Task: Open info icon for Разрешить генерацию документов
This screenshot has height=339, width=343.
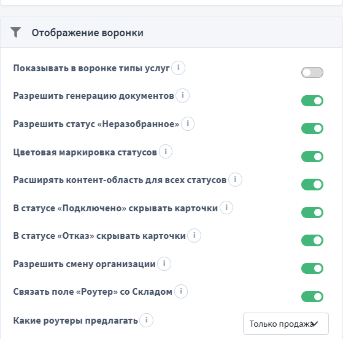Action: coord(183,95)
